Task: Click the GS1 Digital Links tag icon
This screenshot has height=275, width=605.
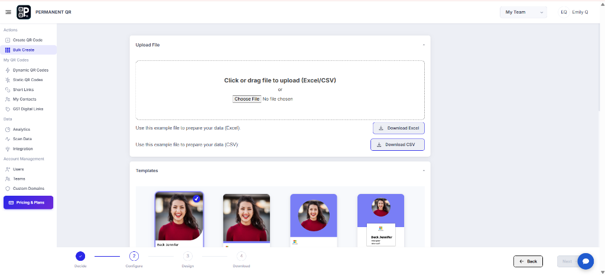Action: tap(8, 109)
